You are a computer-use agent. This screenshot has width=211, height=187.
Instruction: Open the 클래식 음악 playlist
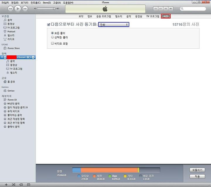(x=13, y=127)
